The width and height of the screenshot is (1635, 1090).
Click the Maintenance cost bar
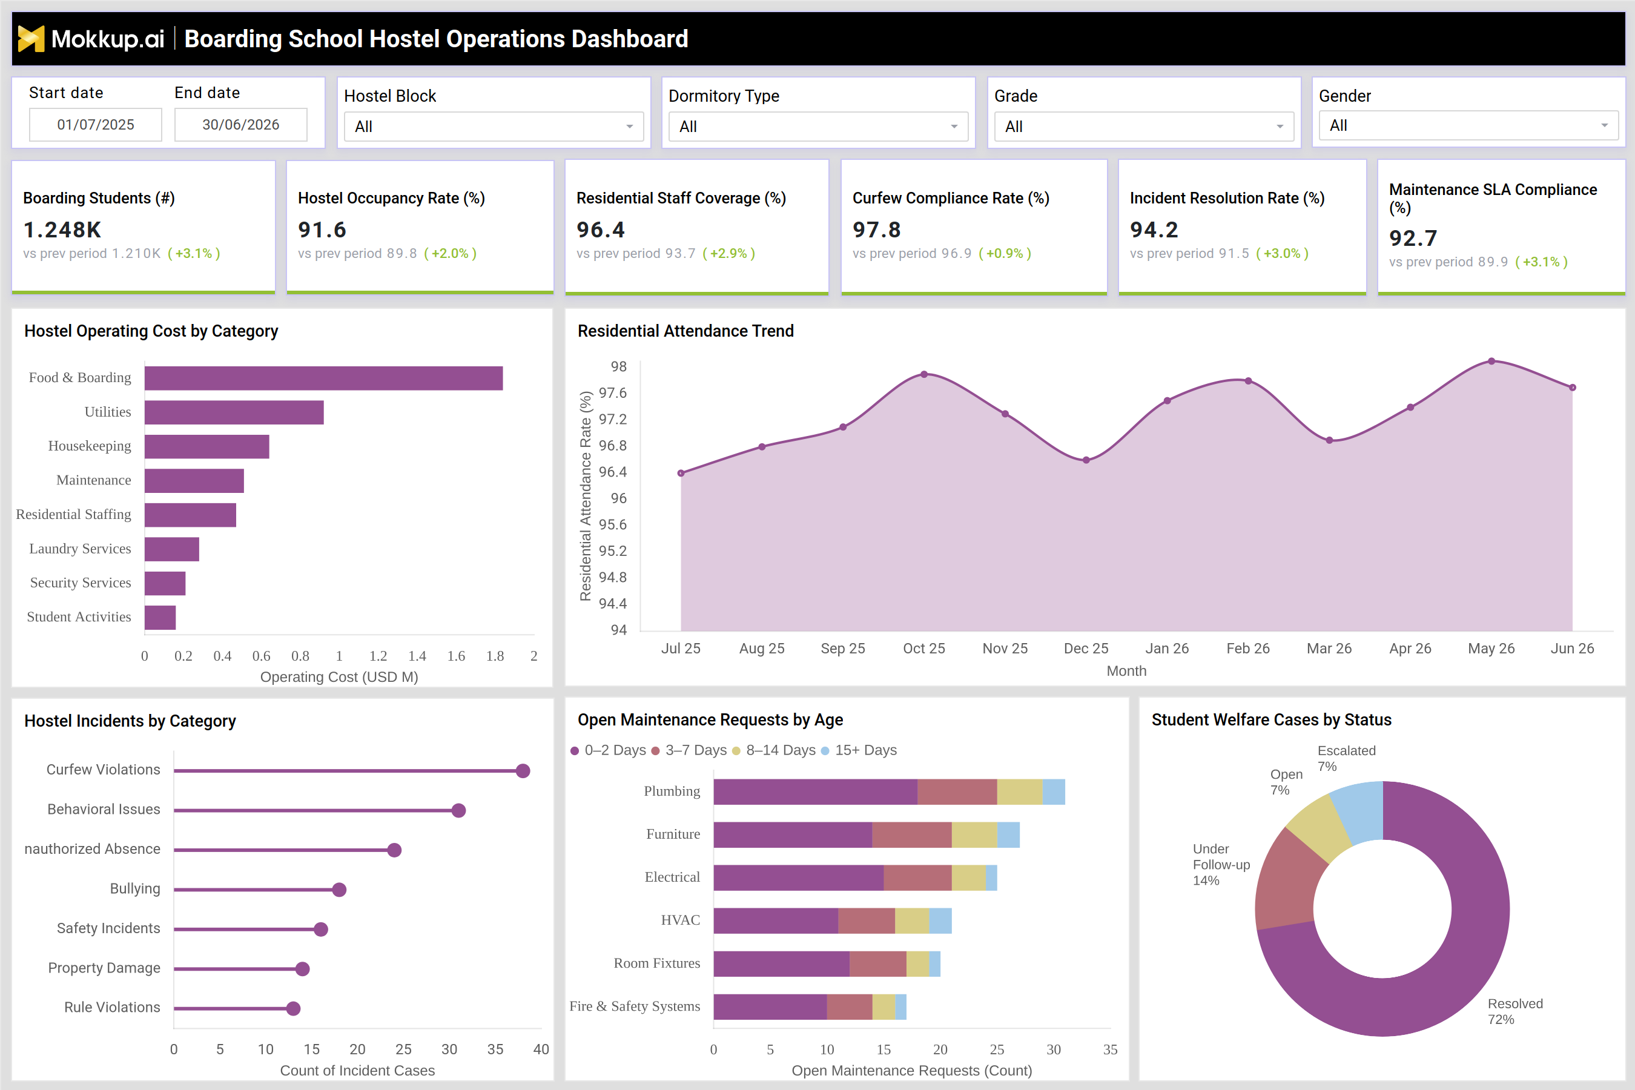(194, 480)
